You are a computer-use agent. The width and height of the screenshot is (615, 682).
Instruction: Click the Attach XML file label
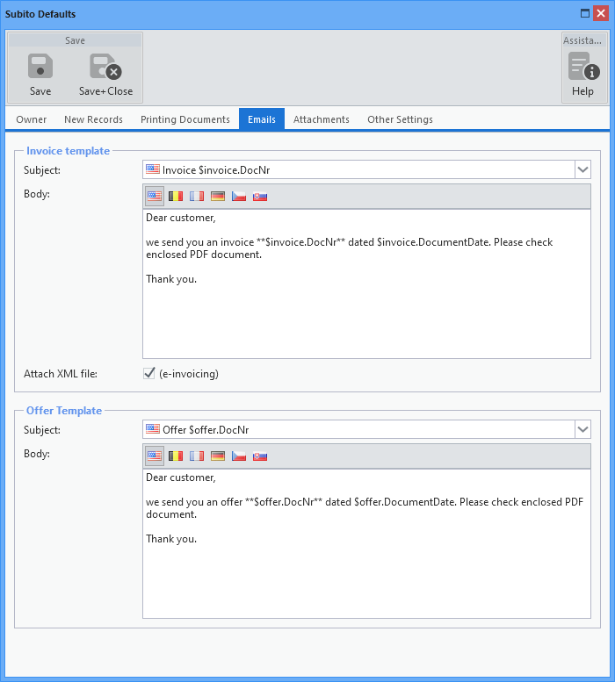(x=61, y=374)
